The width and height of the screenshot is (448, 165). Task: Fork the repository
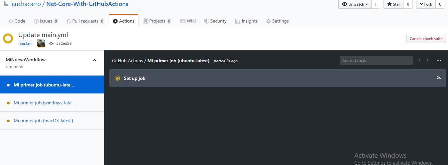pos(426,4)
